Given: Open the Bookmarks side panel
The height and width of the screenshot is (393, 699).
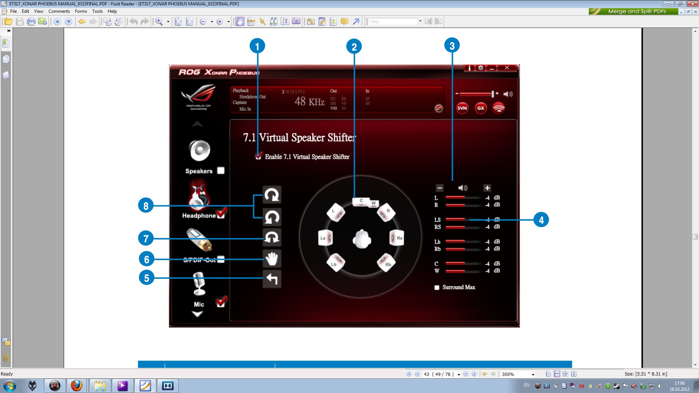Looking at the screenshot, I should [x=6, y=43].
